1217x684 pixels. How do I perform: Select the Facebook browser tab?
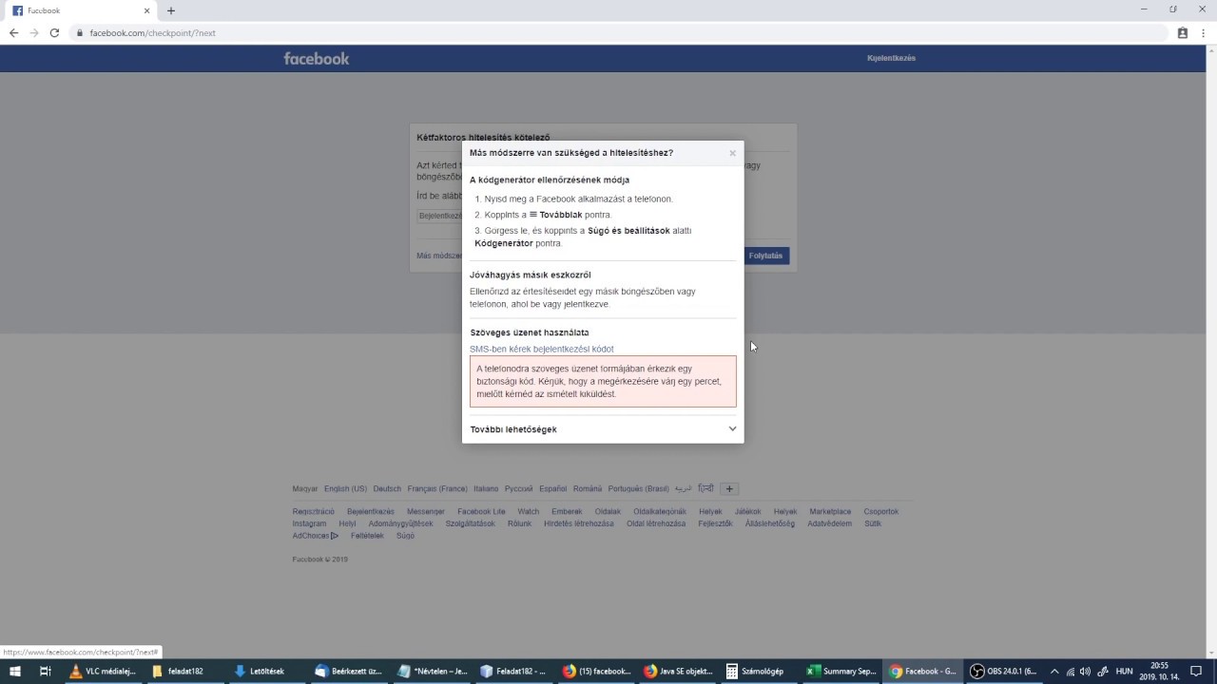tap(81, 10)
